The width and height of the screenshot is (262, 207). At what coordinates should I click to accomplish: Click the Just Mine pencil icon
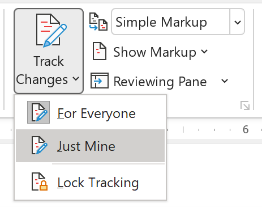[x=40, y=145]
